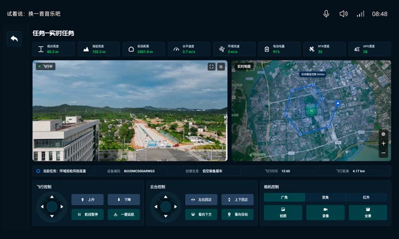Click the gimbal control joystick center

click(x=165, y=207)
